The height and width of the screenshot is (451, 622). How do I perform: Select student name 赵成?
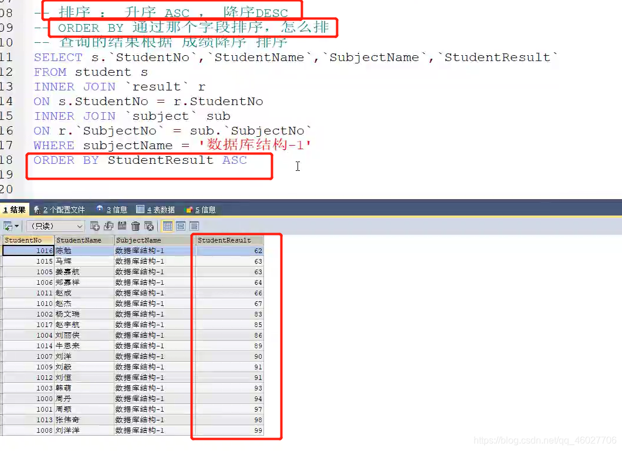pos(84,293)
